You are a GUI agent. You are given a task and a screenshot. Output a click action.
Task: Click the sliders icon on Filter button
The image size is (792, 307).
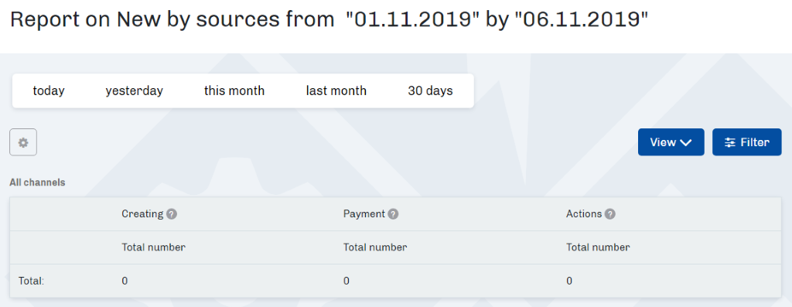[x=730, y=142]
